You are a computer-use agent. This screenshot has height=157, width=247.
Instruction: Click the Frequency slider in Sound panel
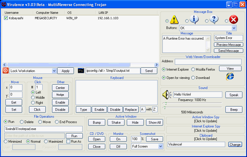(192, 103)
